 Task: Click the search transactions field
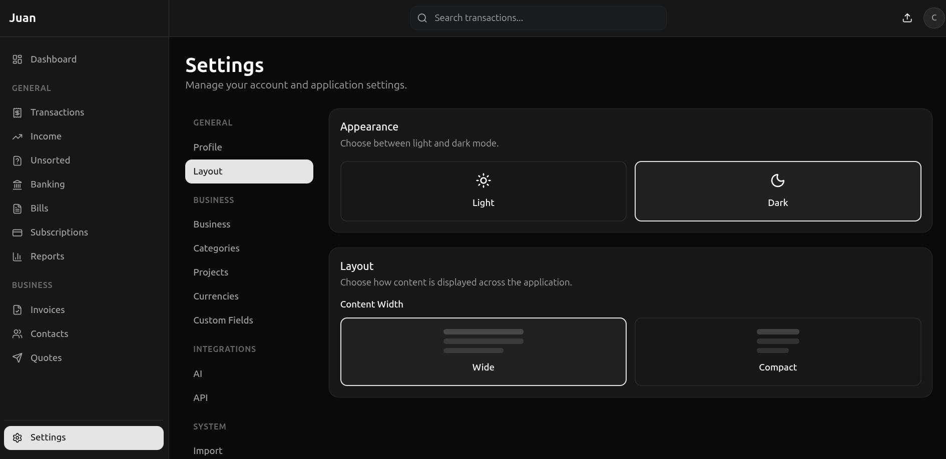pos(538,17)
